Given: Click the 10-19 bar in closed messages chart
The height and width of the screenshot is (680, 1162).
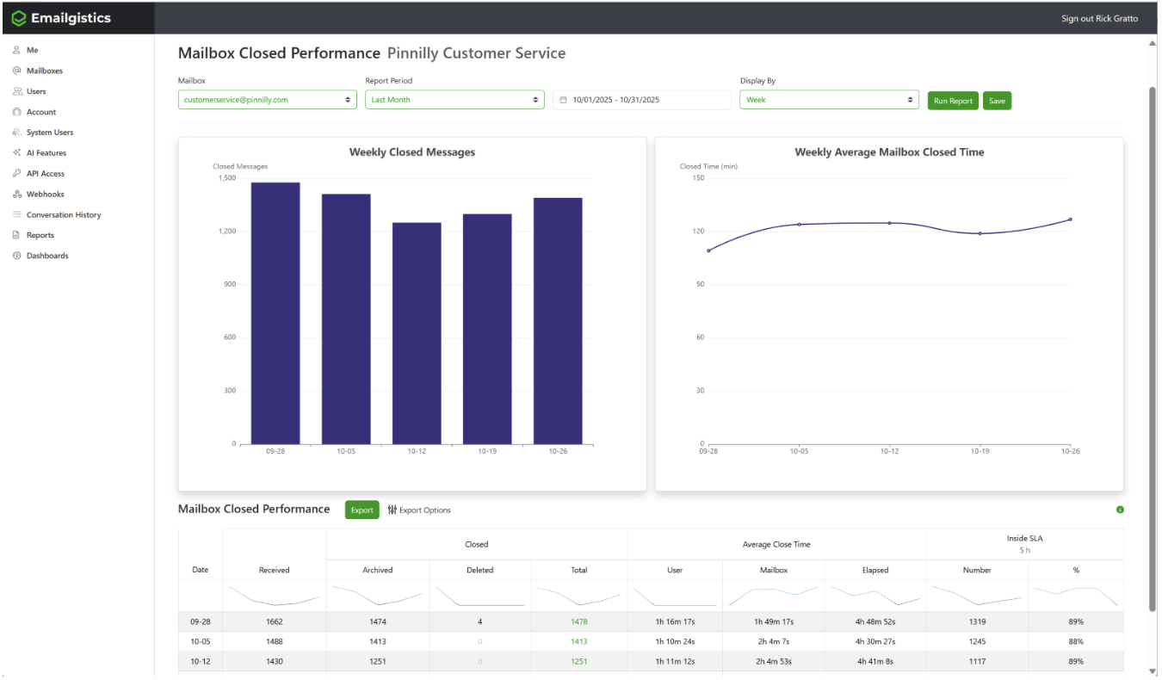Looking at the screenshot, I should (x=487, y=329).
